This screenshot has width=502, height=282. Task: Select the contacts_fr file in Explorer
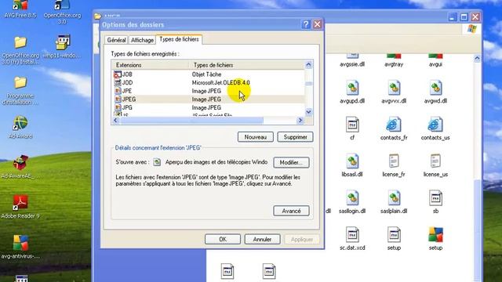(x=394, y=128)
